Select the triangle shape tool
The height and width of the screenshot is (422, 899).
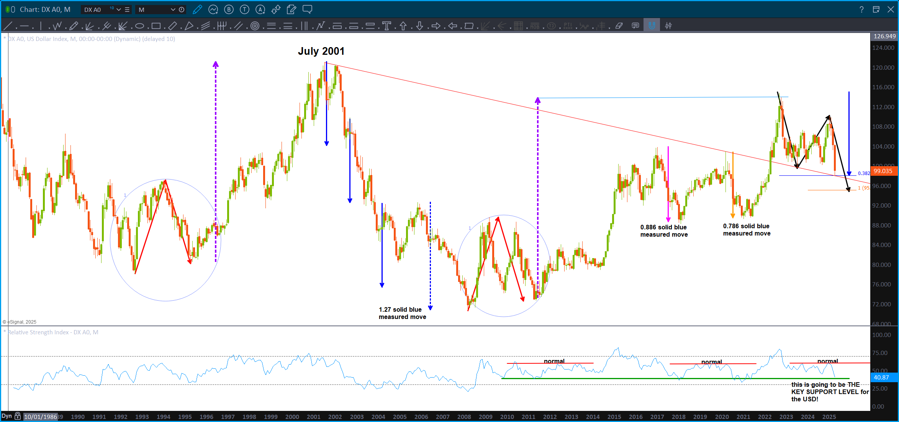(189, 26)
